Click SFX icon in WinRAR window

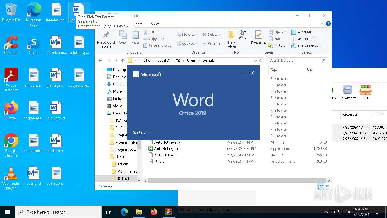(366, 92)
